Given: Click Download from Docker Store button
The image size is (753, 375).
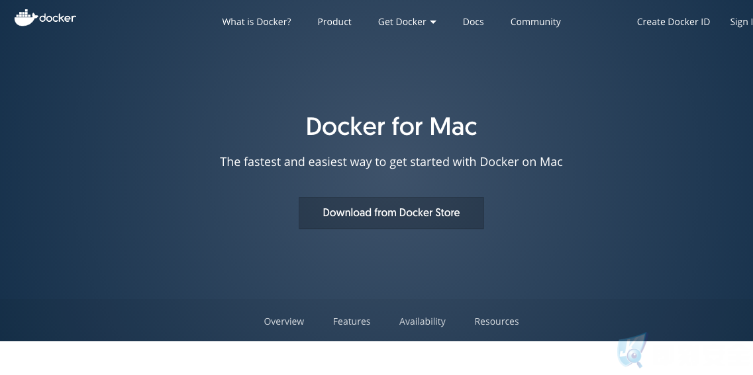Looking at the screenshot, I should pyautogui.click(x=391, y=213).
